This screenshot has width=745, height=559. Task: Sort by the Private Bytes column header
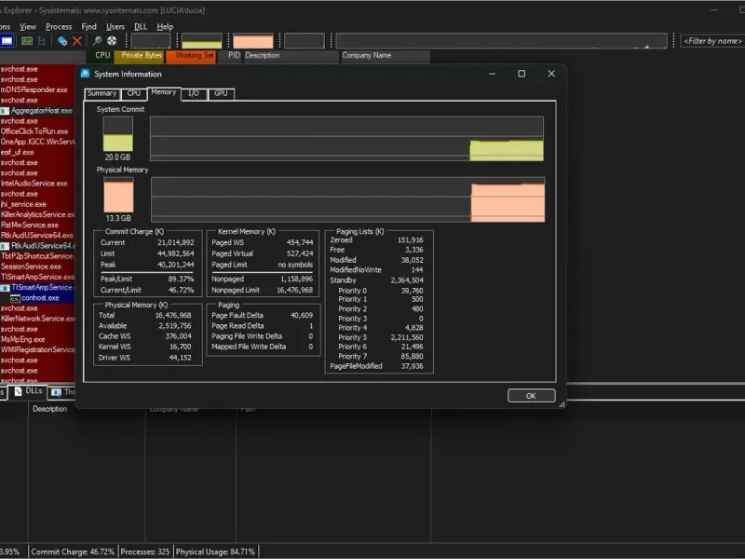click(x=142, y=56)
